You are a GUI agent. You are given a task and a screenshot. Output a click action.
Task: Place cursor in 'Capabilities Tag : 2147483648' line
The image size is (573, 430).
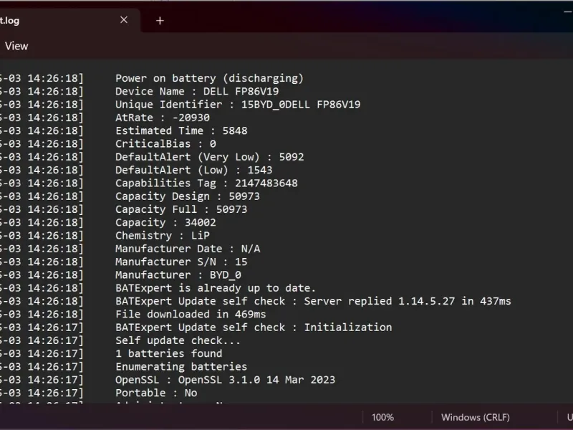206,183
